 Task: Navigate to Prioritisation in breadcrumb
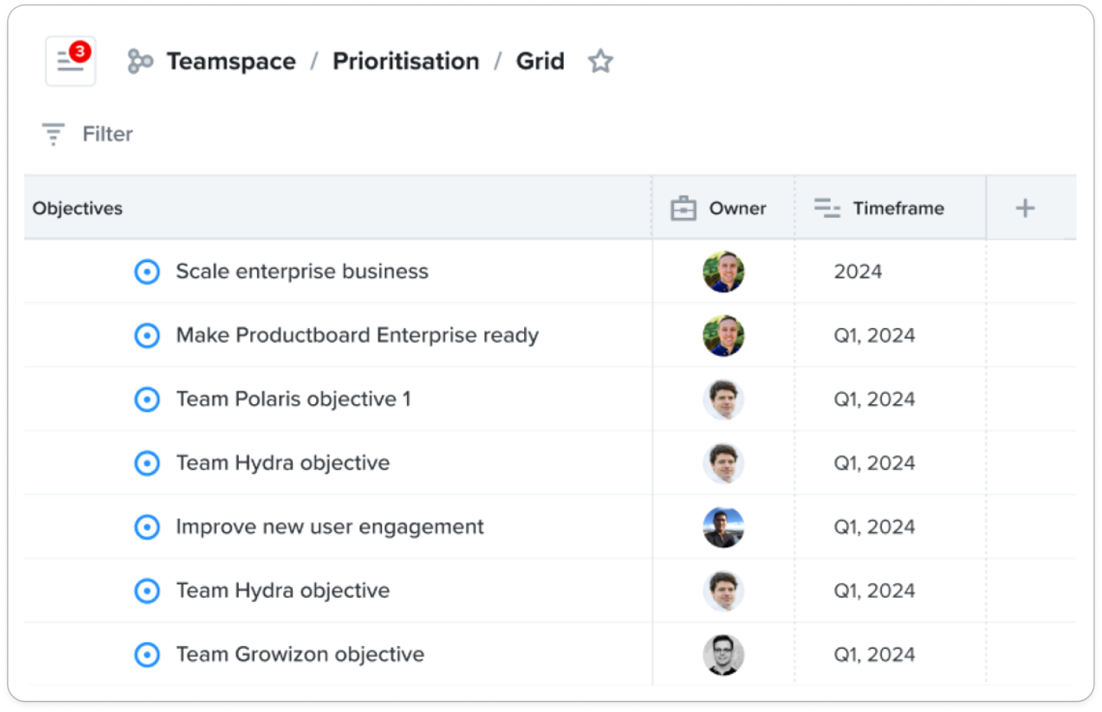pyautogui.click(x=406, y=62)
